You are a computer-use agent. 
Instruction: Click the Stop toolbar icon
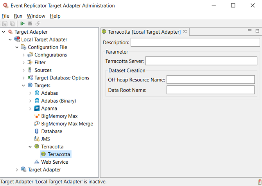pyautogui.click(x=30, y=24)
